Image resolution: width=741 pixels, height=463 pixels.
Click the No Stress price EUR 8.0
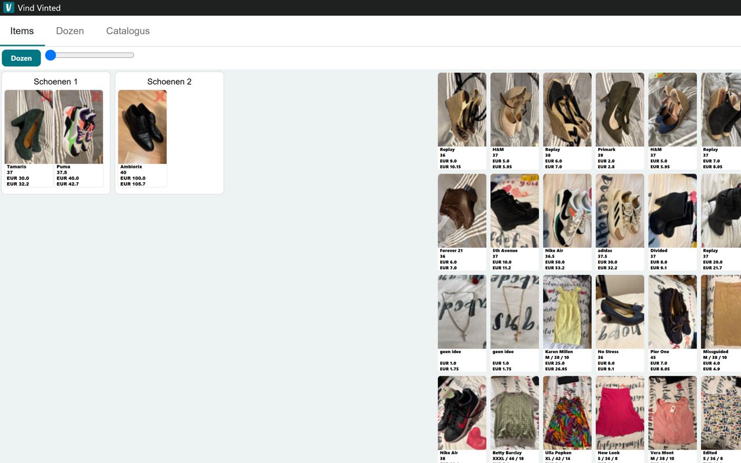607,363
